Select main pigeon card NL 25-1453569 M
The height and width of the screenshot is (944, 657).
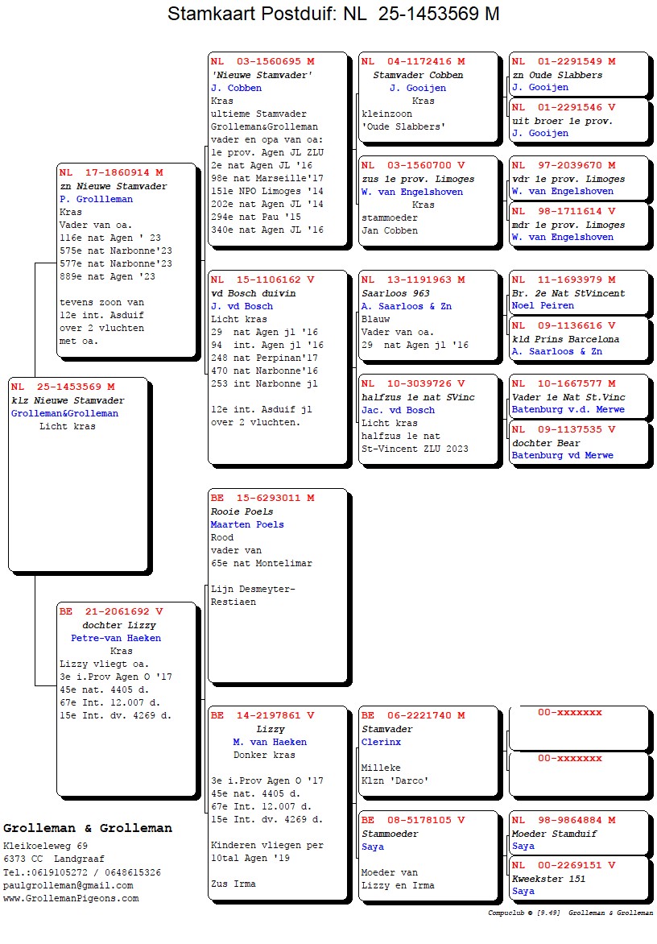pos(63,387)
